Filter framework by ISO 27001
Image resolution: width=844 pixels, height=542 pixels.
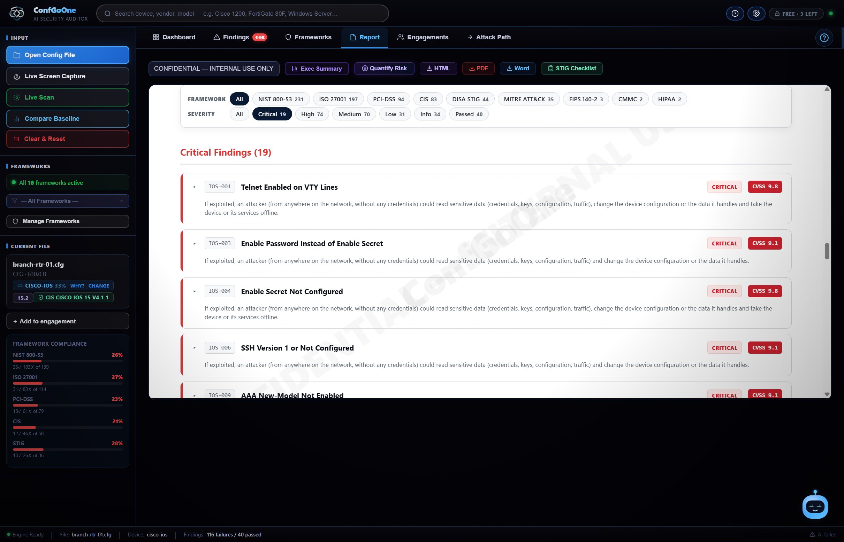click(338, 99)
